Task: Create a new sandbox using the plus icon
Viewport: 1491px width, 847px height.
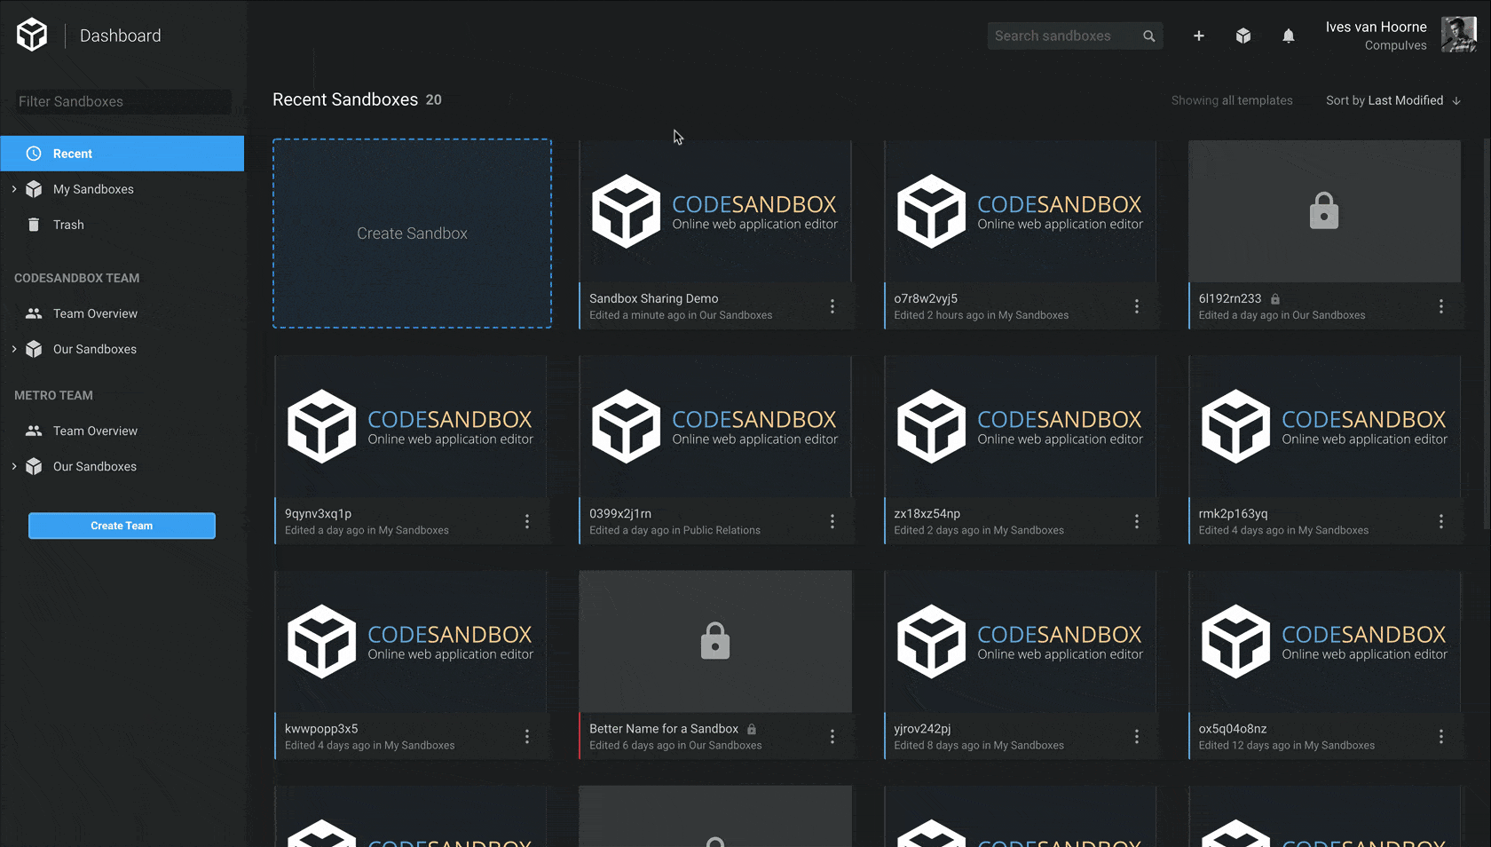Action: click(x=1199, y=36)
